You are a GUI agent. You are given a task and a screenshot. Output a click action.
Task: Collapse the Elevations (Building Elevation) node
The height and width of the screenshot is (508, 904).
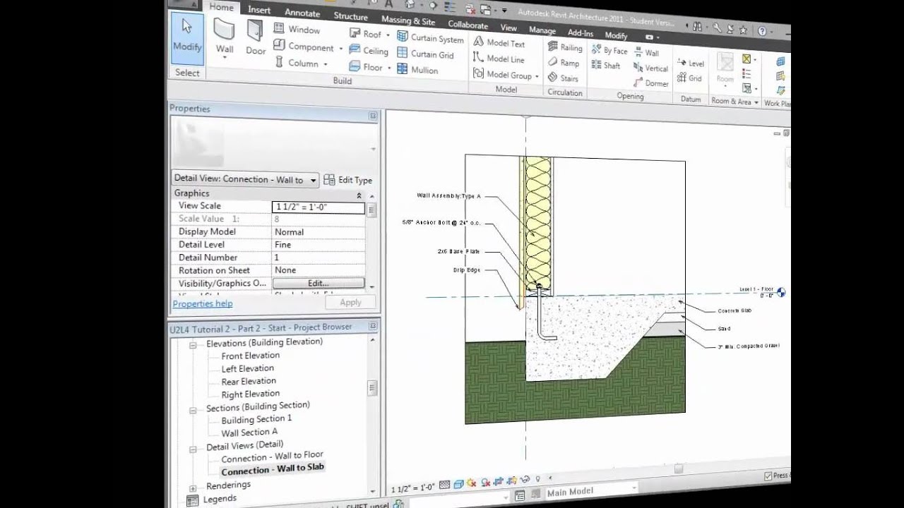click(x=193, y=345)
